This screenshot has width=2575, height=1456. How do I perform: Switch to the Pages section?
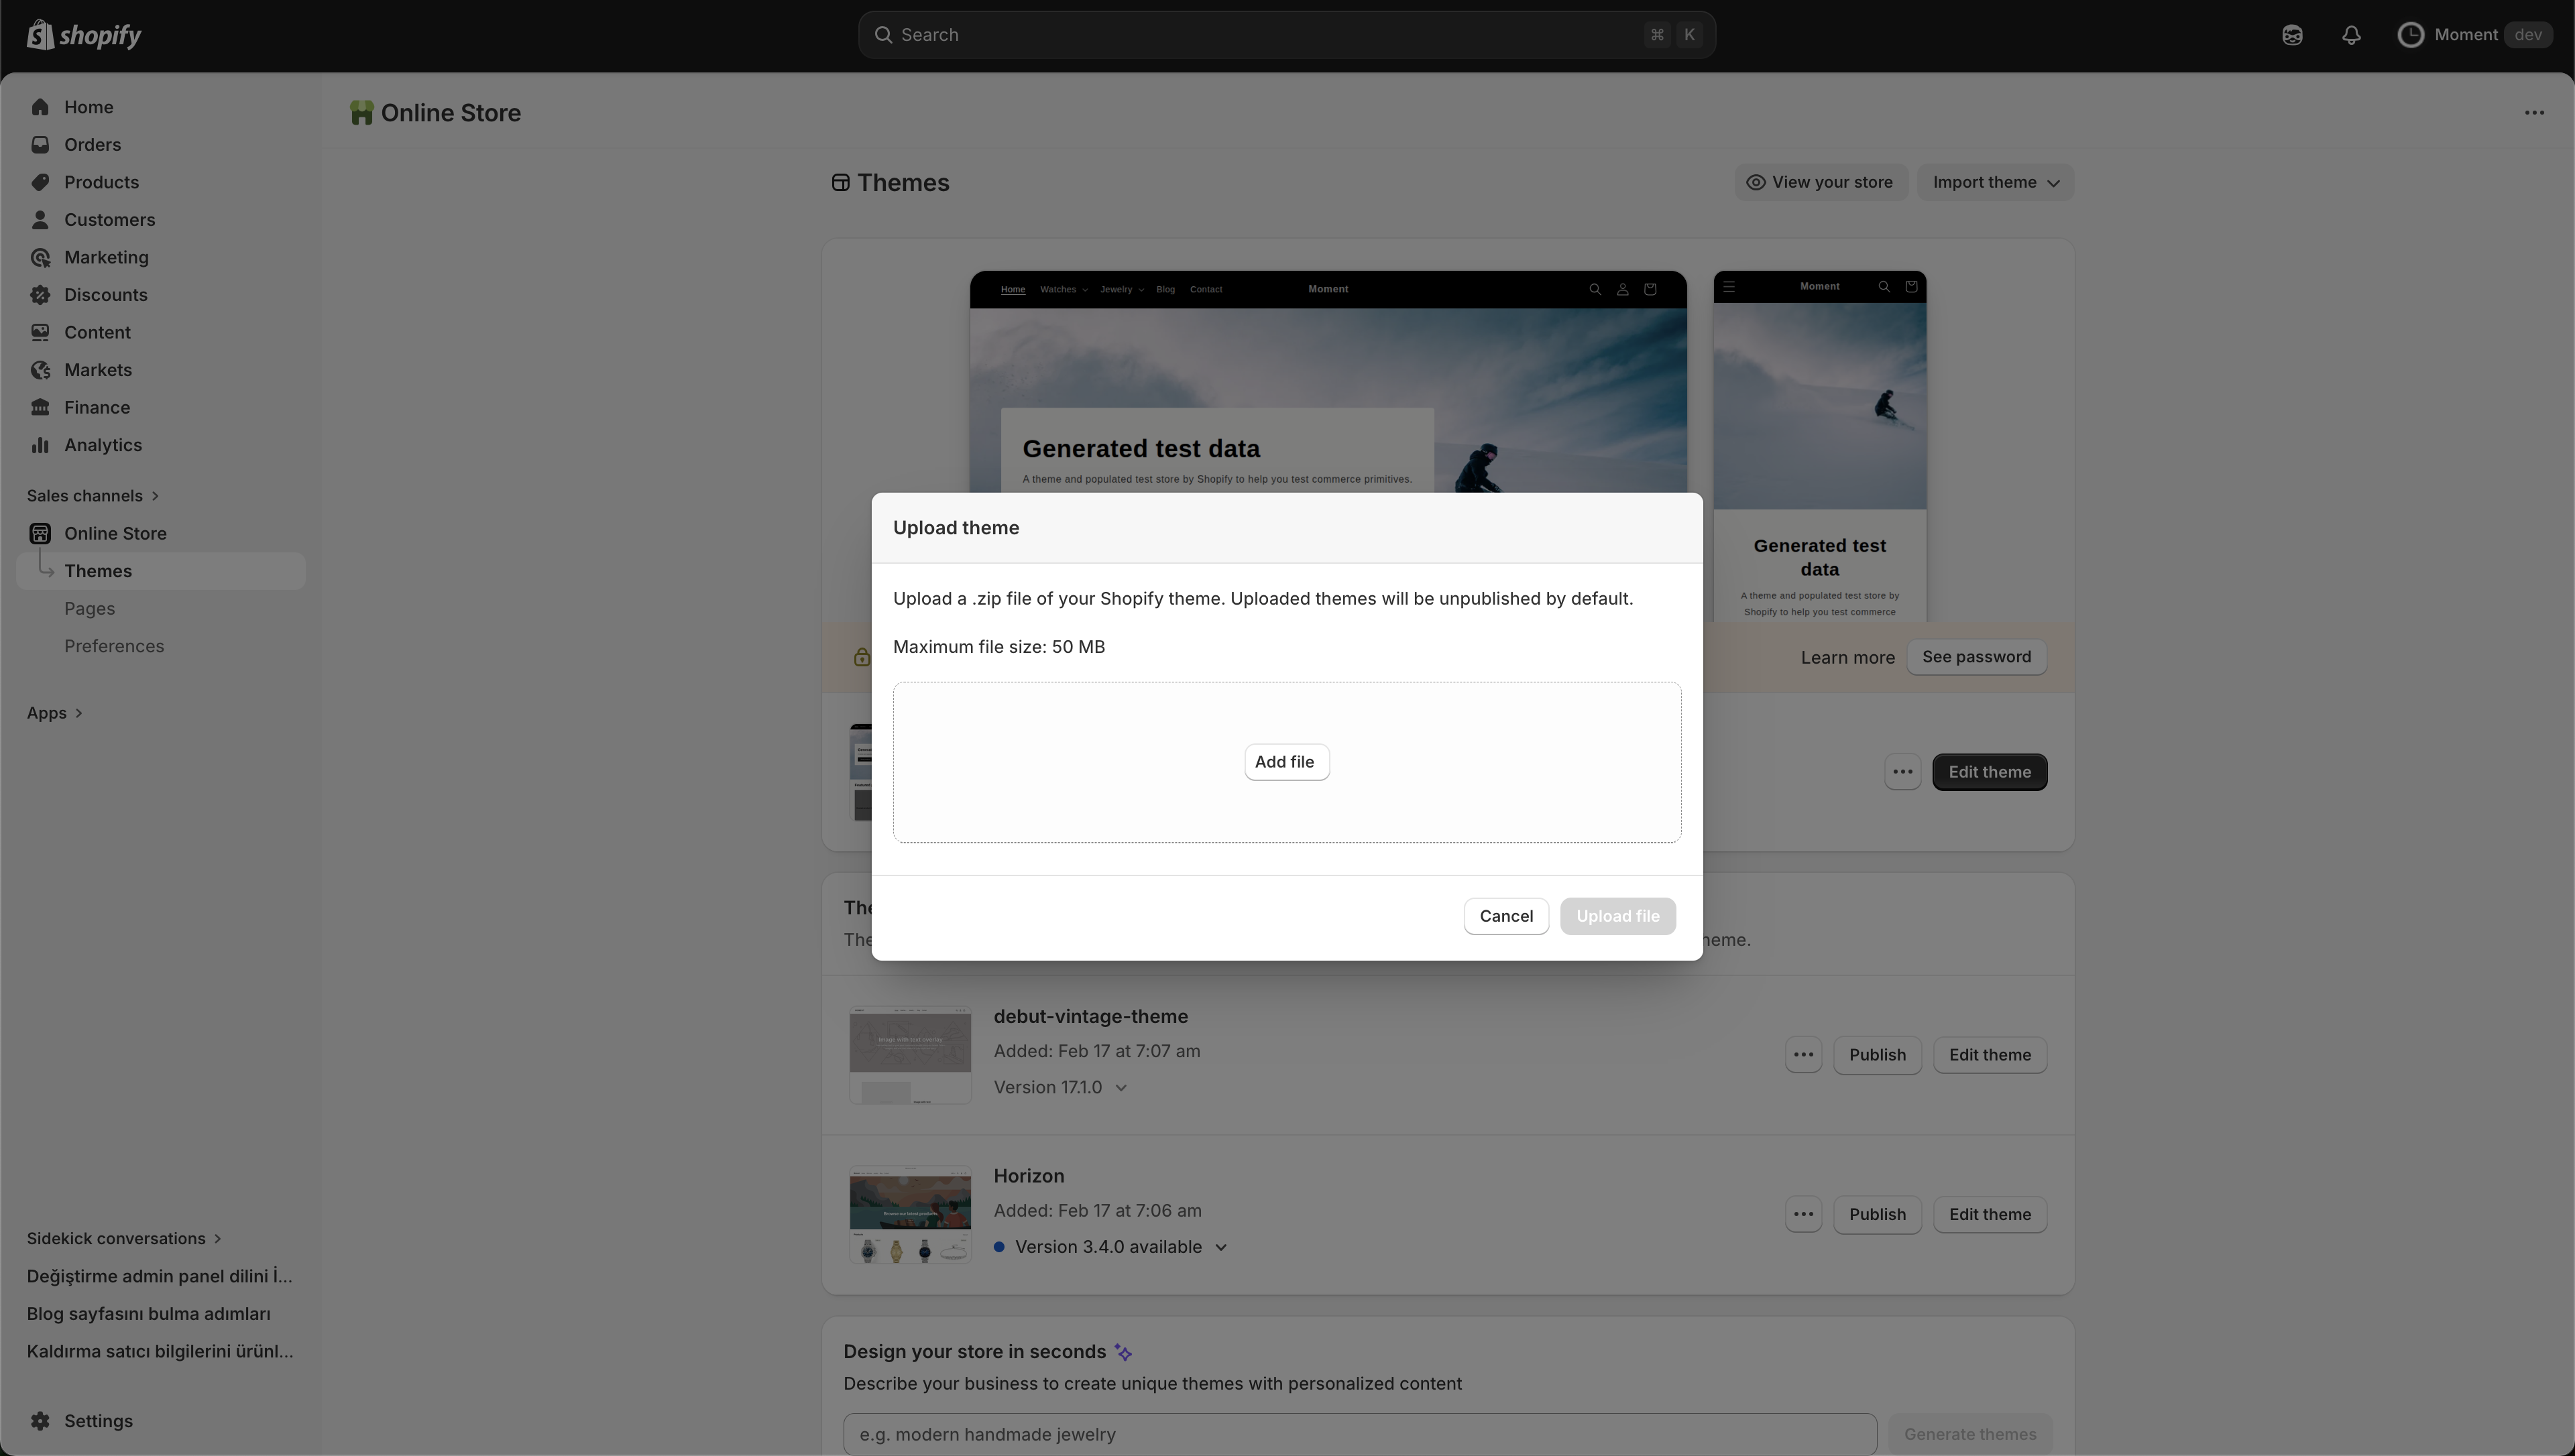(x=89, y=608)
